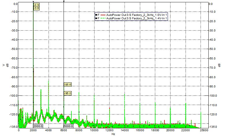Image resolution: width=226 pixels, height=137 pixels.
Task: Select the 6000.0 cursor frequency box
Action: click(68, 126)
